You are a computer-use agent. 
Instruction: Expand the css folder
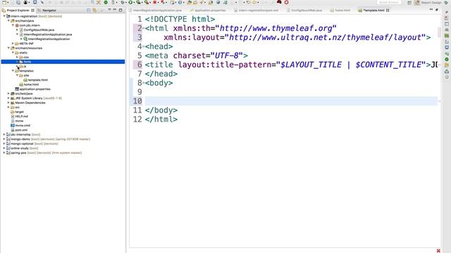[17, 57]
